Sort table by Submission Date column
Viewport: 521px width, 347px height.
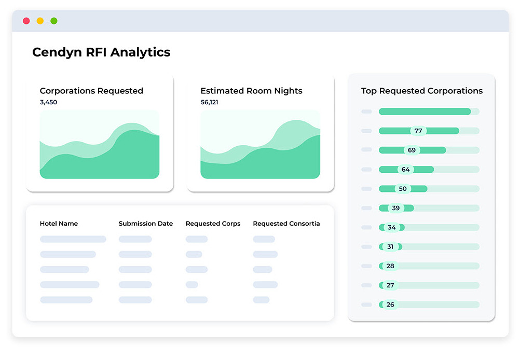tap(145, 224)
